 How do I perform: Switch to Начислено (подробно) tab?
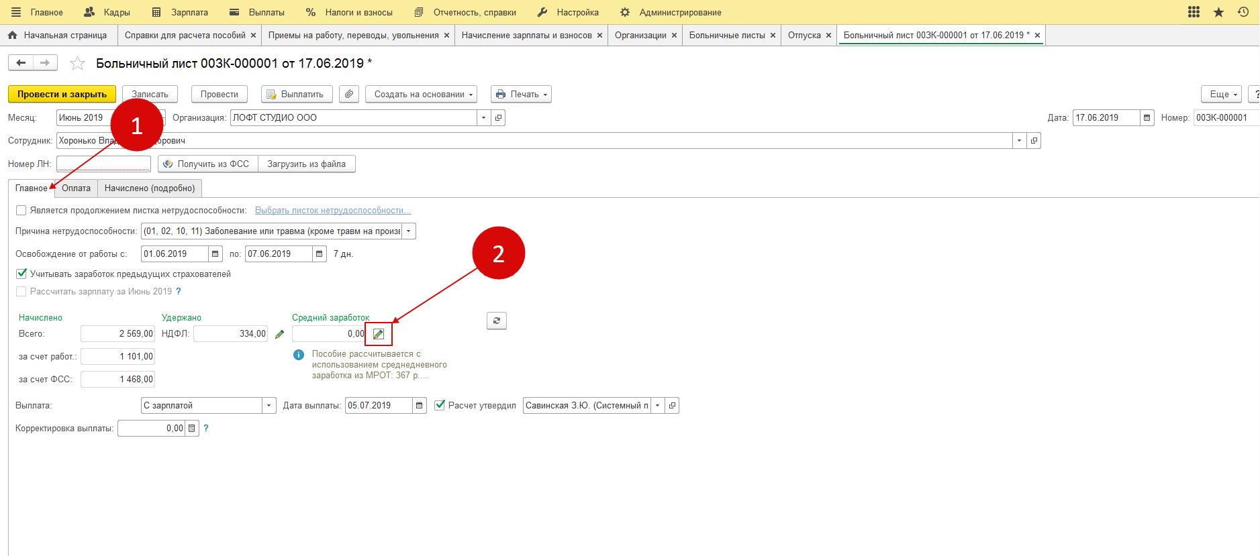click(150, 188)
